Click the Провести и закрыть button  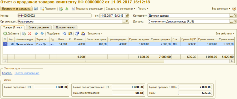pyautogui.click(x=16, y=9)
